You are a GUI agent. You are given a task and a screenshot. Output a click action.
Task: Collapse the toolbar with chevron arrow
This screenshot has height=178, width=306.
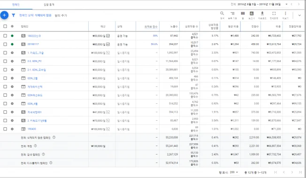tap(299, 15)
